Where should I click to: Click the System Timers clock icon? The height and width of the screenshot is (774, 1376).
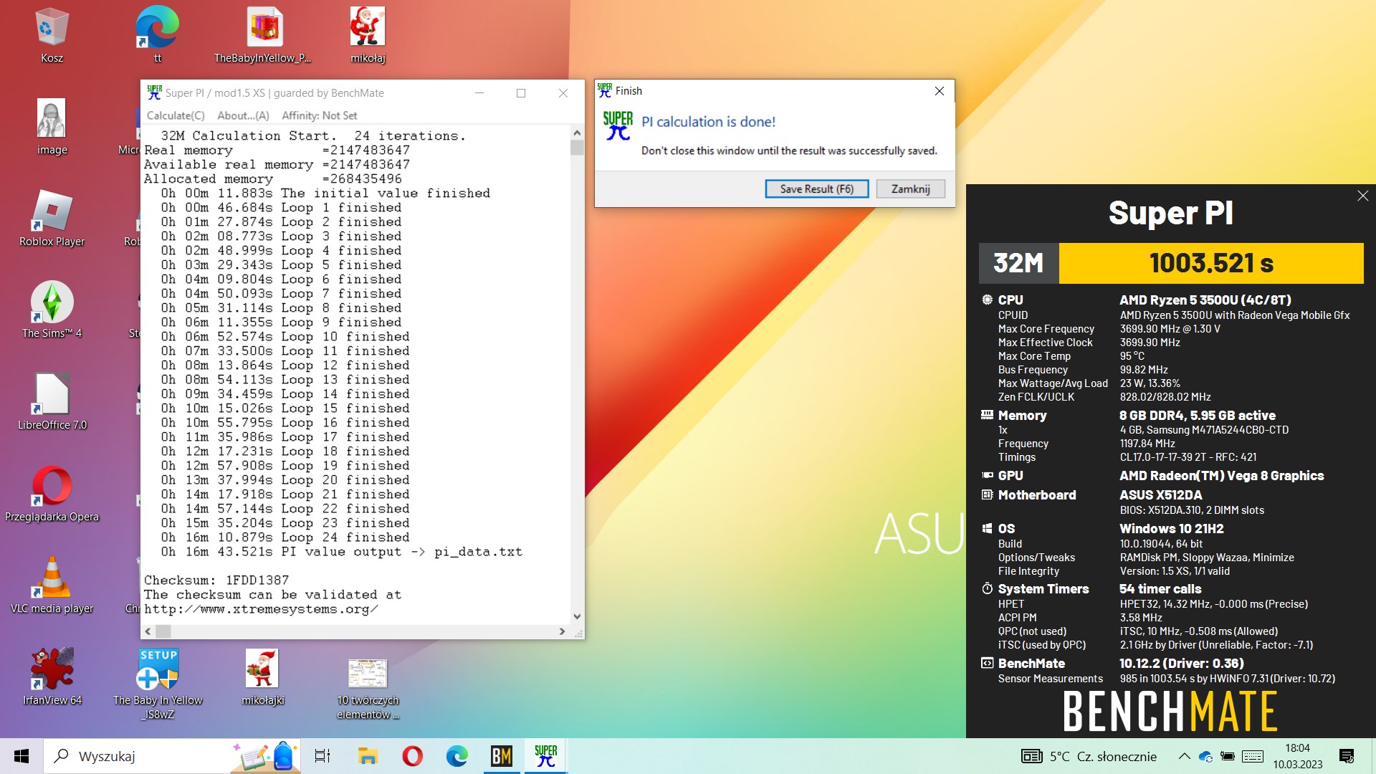(x=987, y=588)
